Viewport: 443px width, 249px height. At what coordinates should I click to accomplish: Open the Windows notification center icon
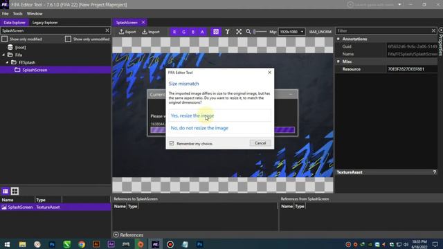pyautogui.click(x=435, y=244)
